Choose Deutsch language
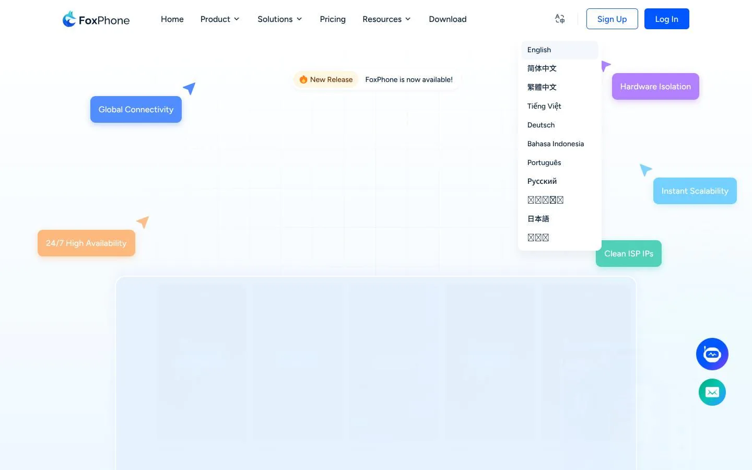The image size is (752, 470). (x=560, y=125)
